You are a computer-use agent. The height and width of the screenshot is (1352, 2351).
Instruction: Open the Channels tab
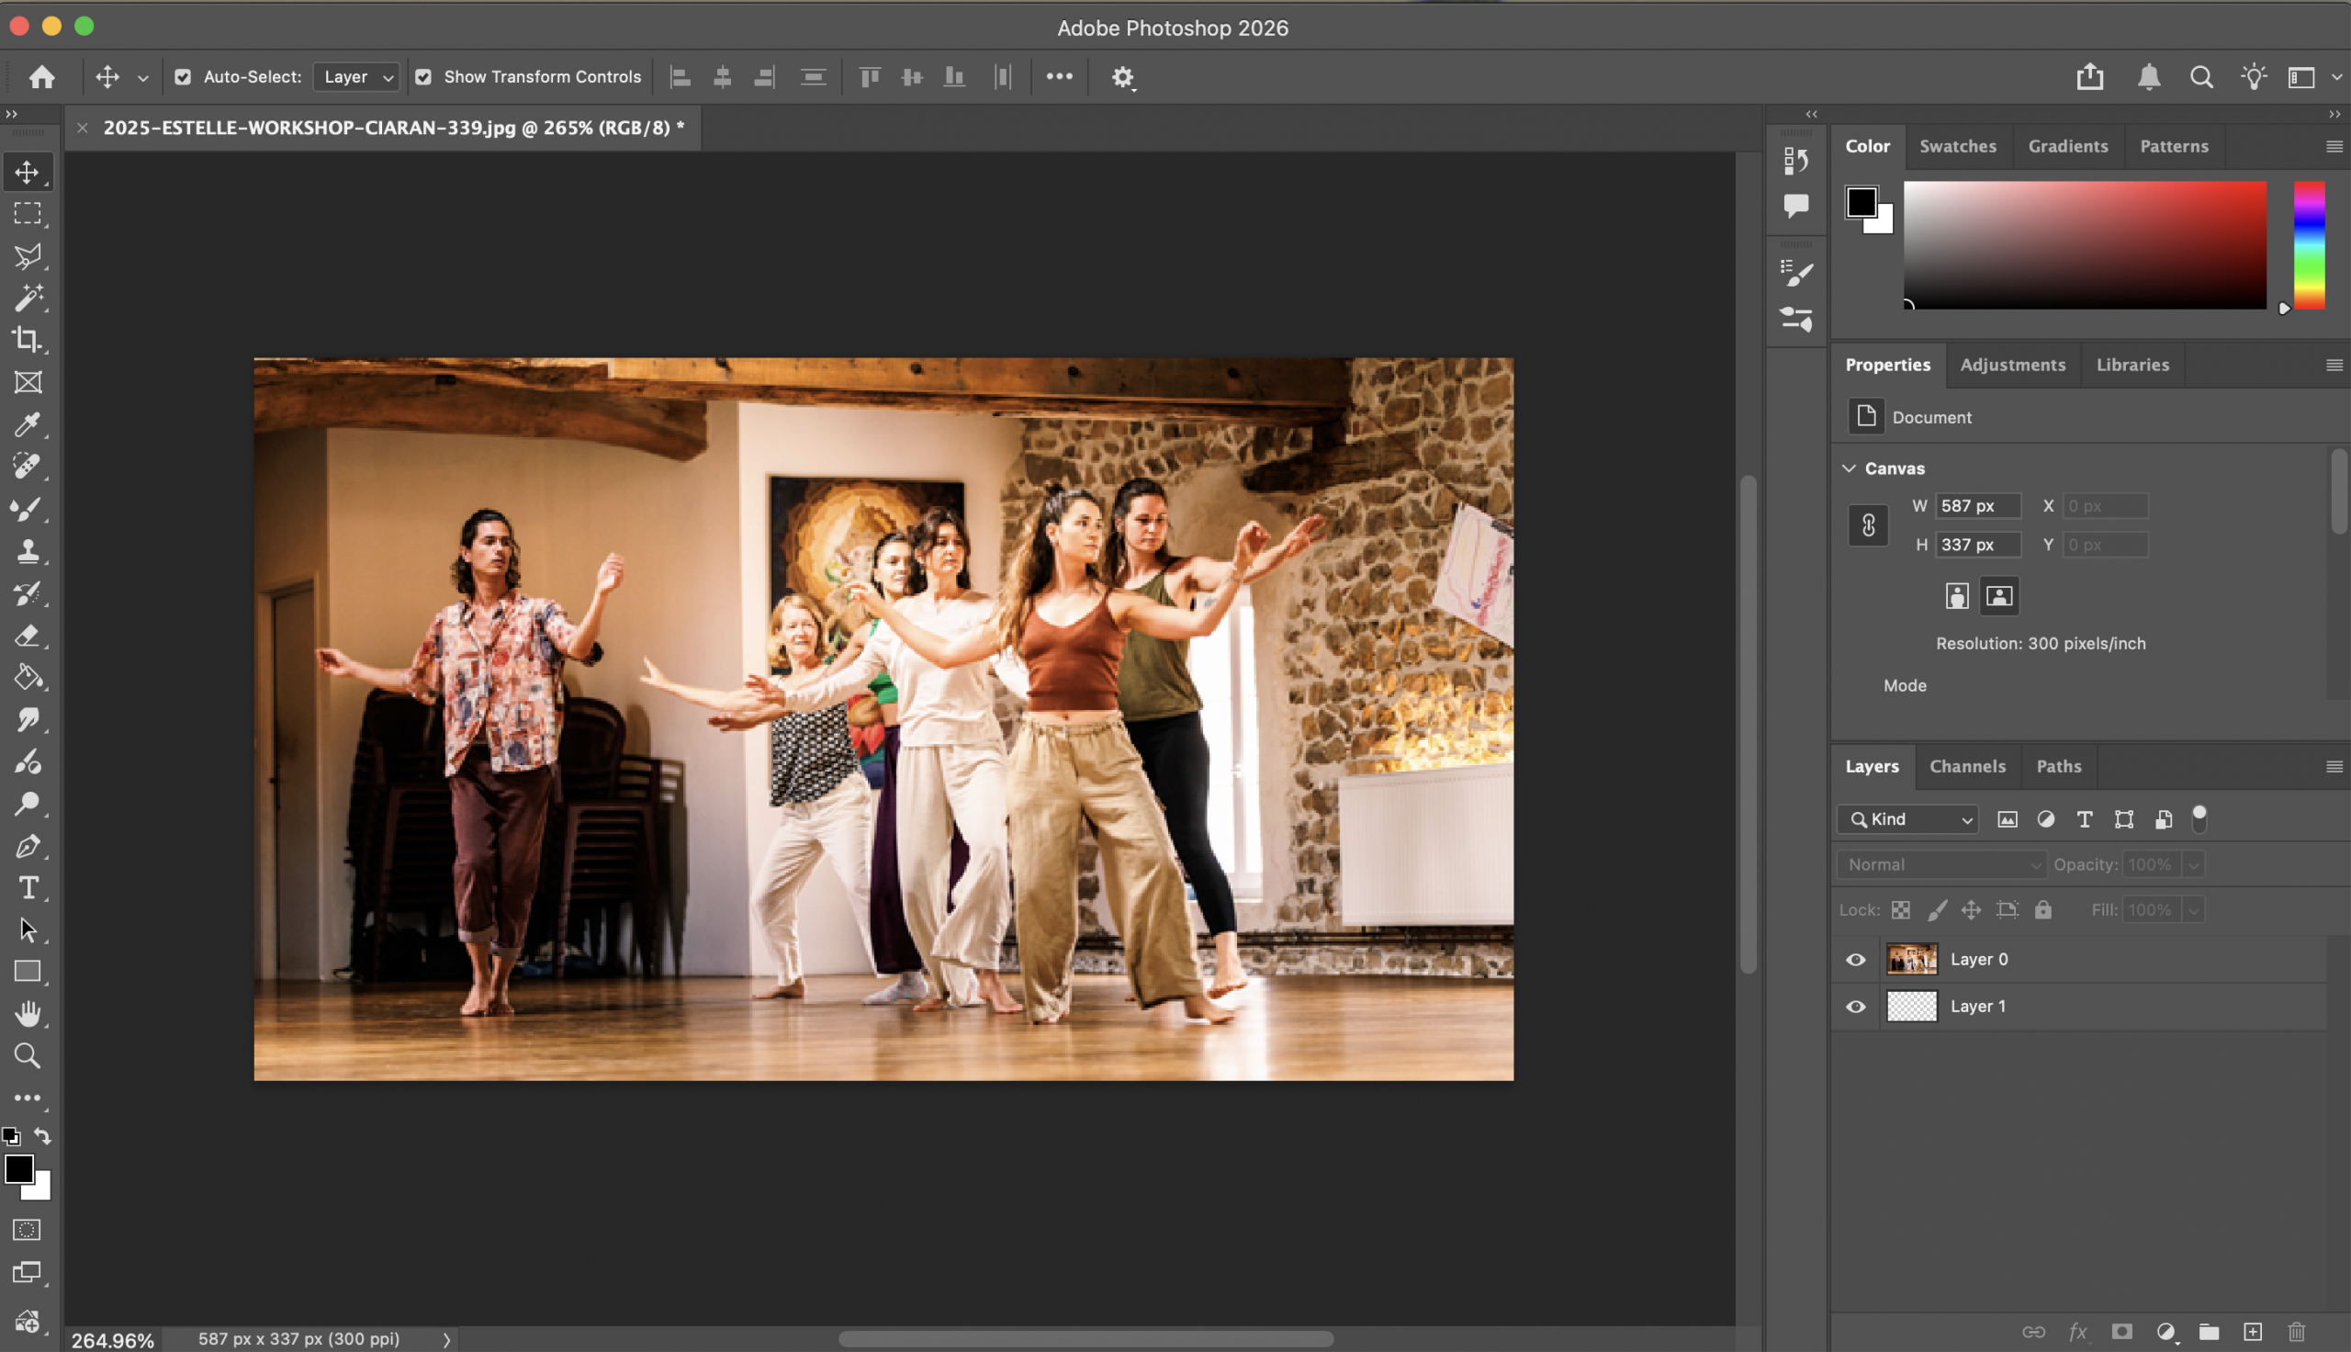[1967, 766]
